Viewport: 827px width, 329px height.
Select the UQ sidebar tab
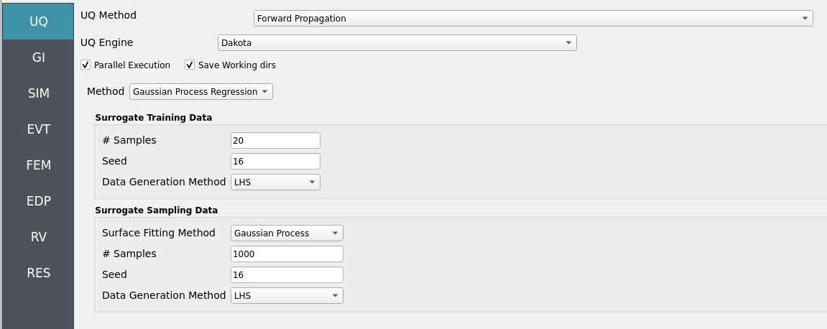[38, 22]
